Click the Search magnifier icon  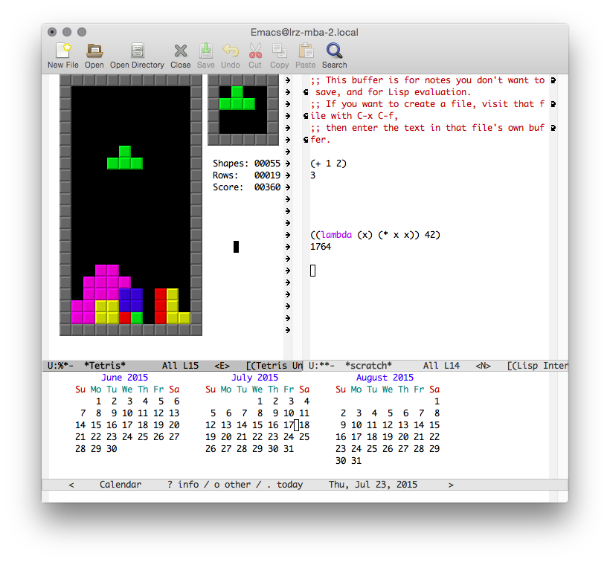tap(334, 51)
